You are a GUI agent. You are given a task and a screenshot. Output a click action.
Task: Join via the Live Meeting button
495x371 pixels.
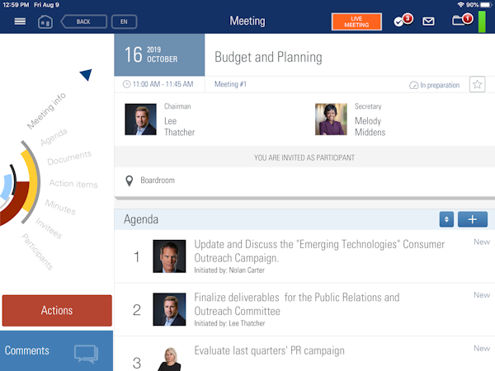(x=356, y=21)
